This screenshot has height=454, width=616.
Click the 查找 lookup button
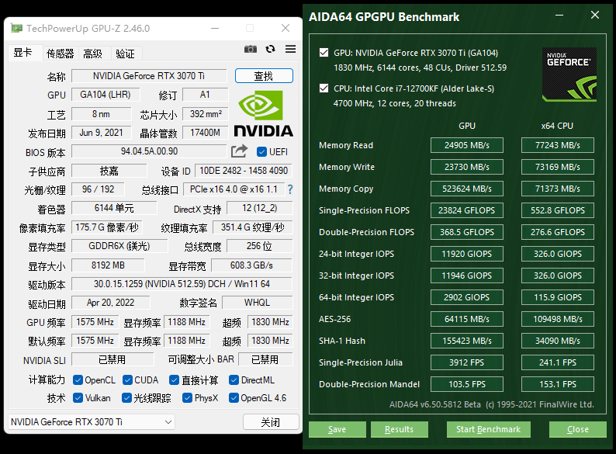[x=264, y=76]
